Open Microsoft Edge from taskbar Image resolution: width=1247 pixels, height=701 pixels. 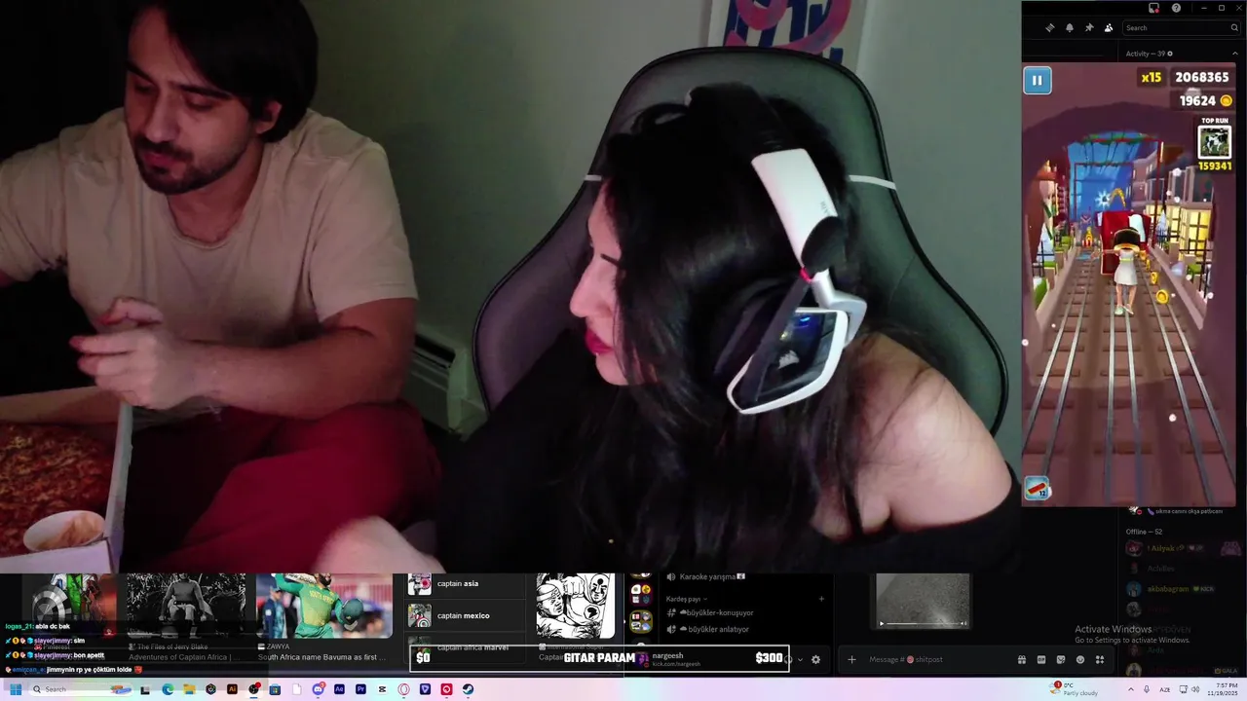coord(168,689)
